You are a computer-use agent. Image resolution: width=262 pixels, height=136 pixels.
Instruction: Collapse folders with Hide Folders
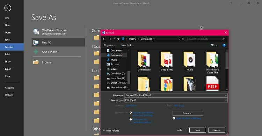(111, 131)
